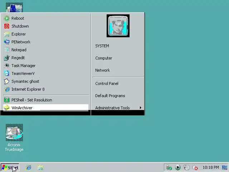Click the safely remove hardware tray icon

pos(169,167)
